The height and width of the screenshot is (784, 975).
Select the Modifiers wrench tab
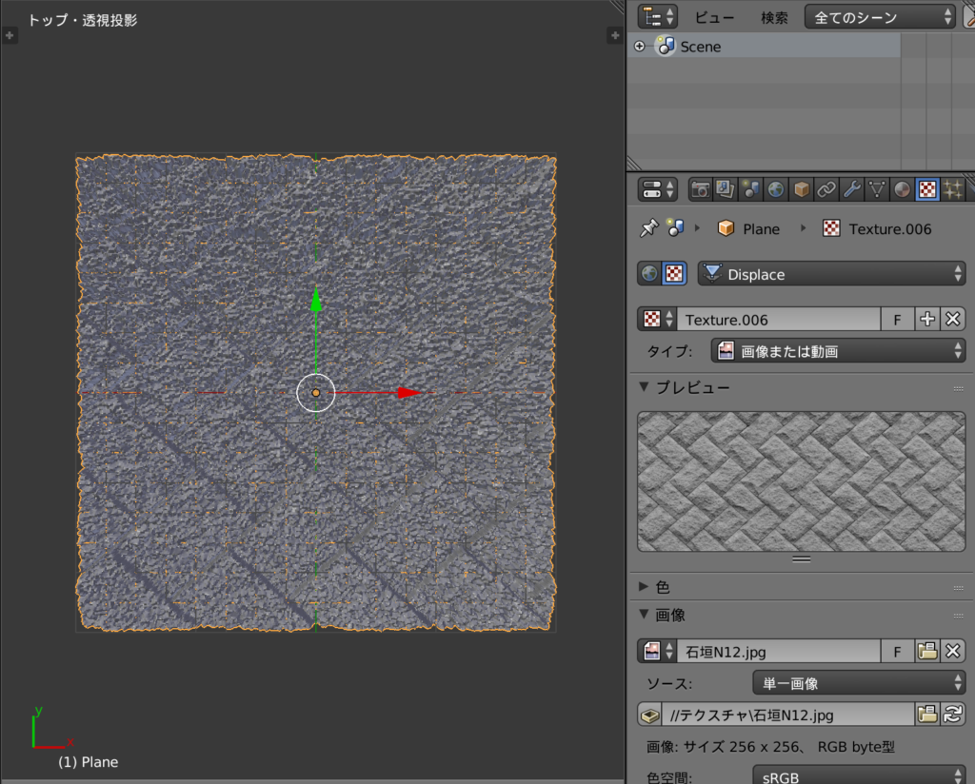pyautogui.click(x=851, y=189)
